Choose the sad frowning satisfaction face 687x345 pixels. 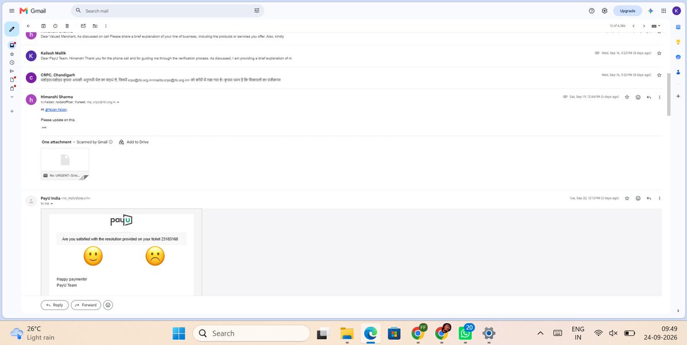(155, 256)
